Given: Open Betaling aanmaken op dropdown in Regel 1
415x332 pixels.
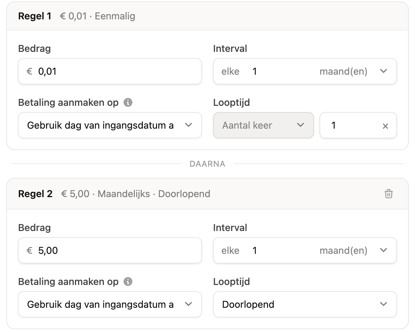Looking at the screenshot, I should pos(110,125).
